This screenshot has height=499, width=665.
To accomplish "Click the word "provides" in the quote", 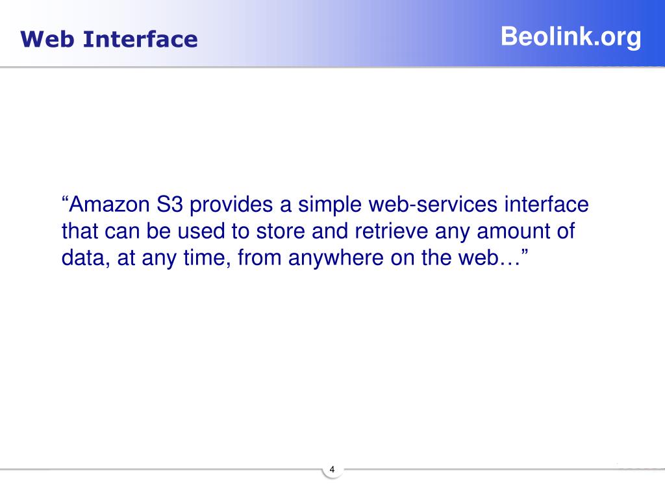I will coord(232,205).
